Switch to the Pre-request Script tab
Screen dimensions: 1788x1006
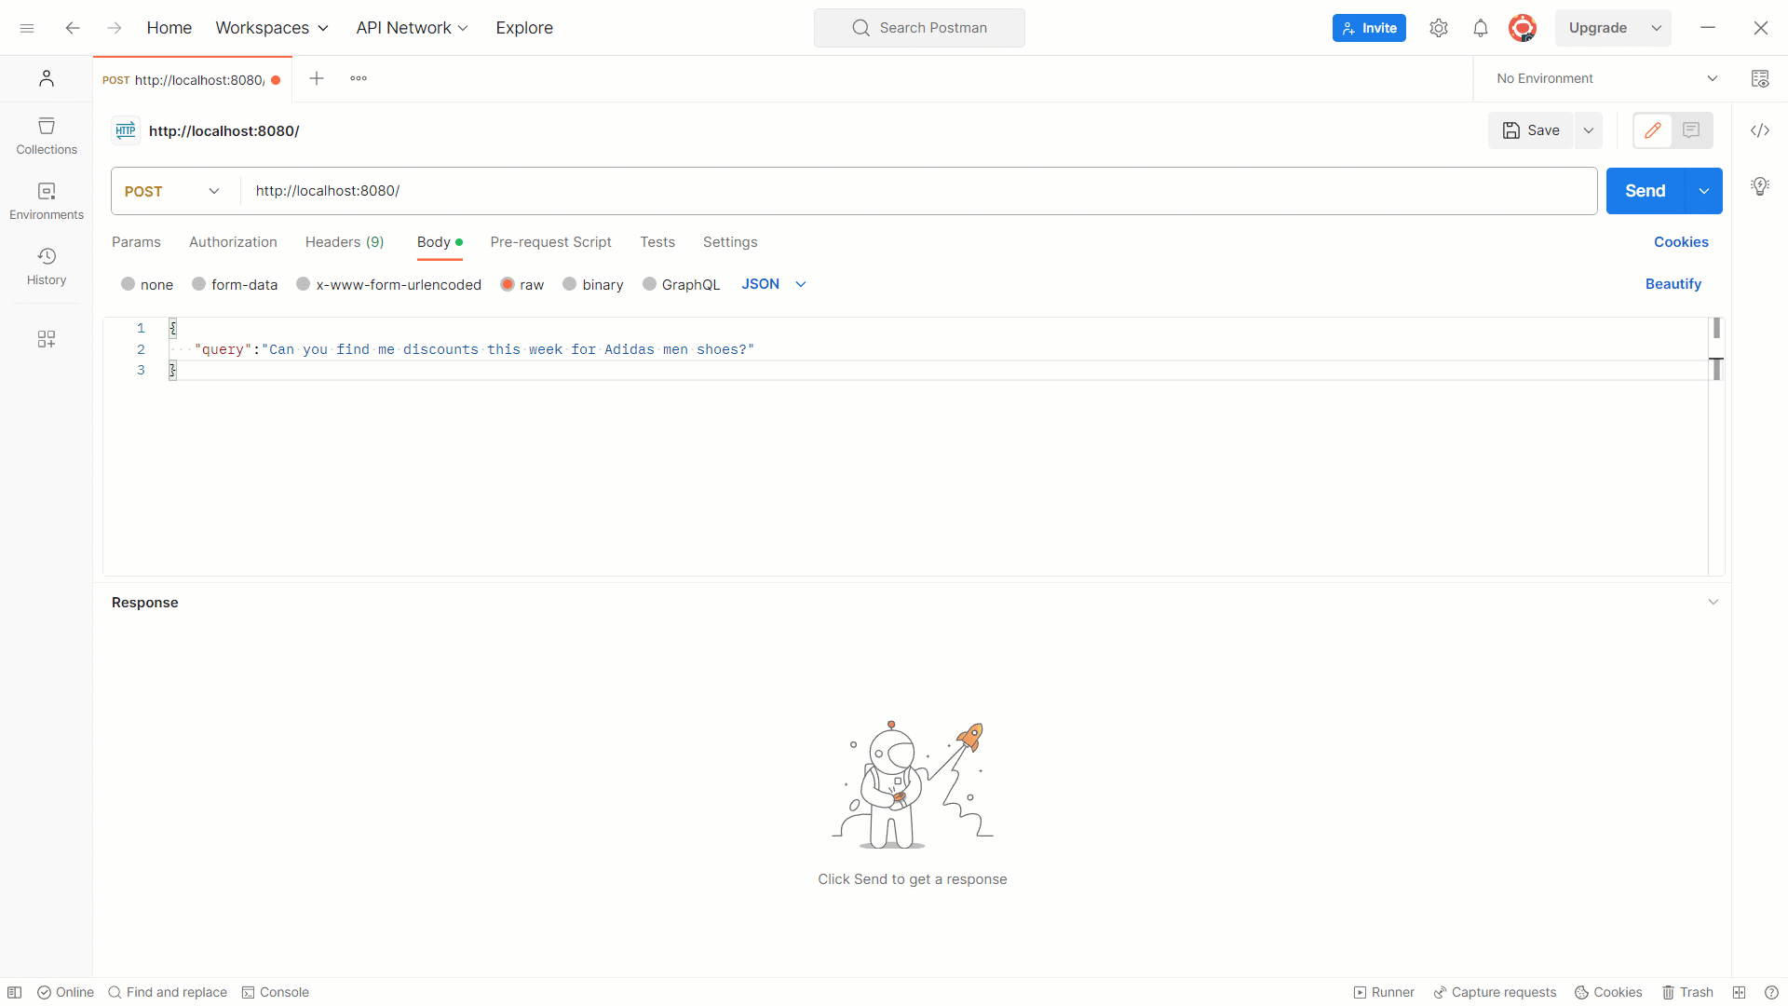click(x=550, y=242)
